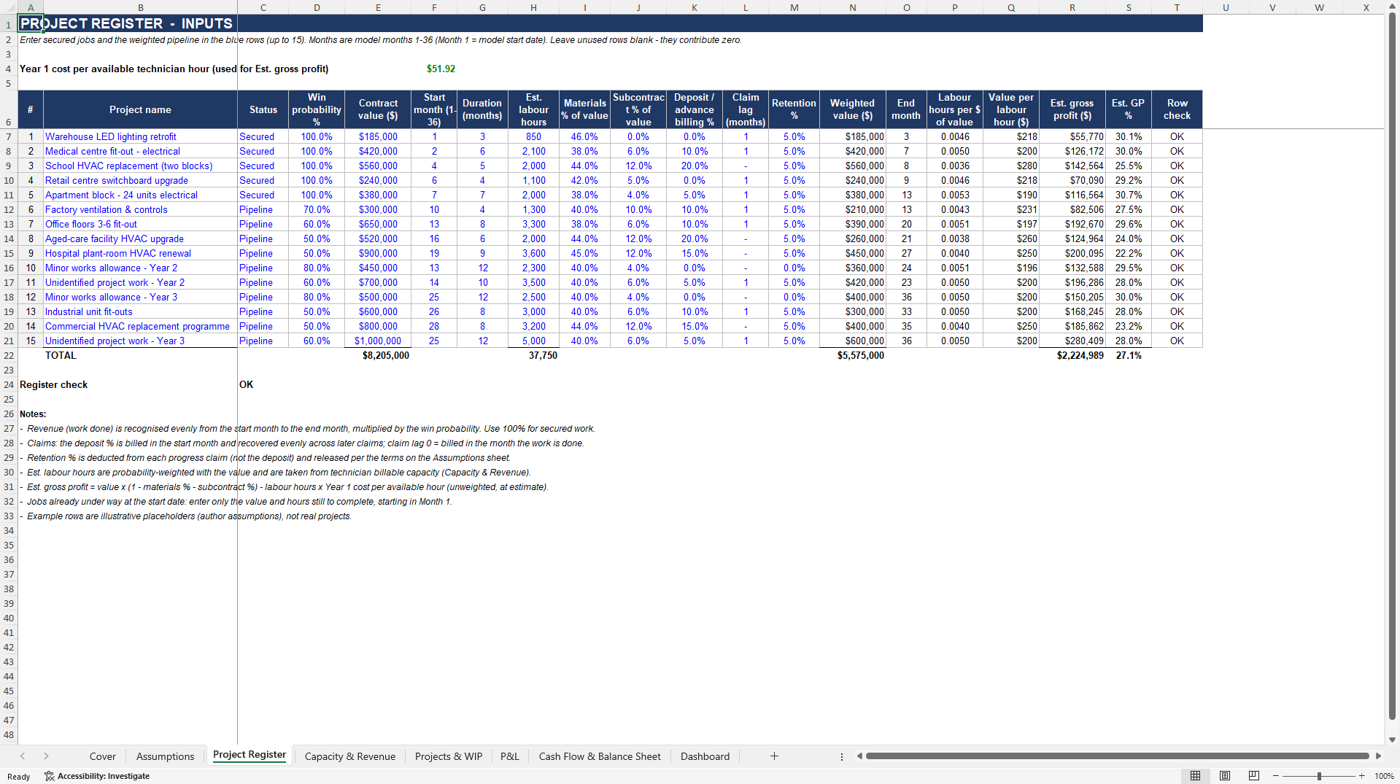Click the vertical scrollbar thumb
Viewport: 1400px width, 784px height.
click(x=1392, y=365)
